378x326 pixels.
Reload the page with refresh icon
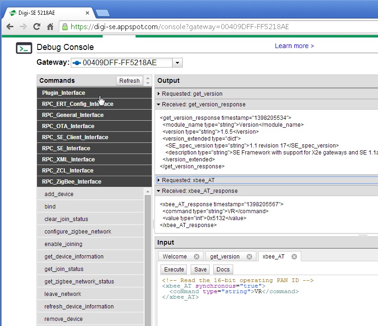pyautogui.click(x=37, y=27)
